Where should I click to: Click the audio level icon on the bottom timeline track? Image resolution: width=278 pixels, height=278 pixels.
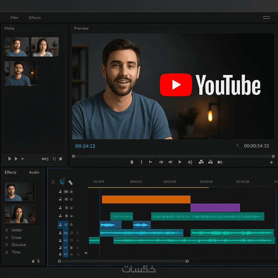(x=86, y=253)
